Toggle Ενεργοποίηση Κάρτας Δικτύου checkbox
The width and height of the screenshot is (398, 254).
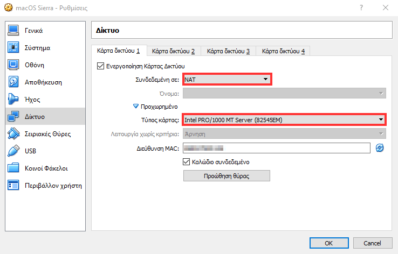pos(100,66)
